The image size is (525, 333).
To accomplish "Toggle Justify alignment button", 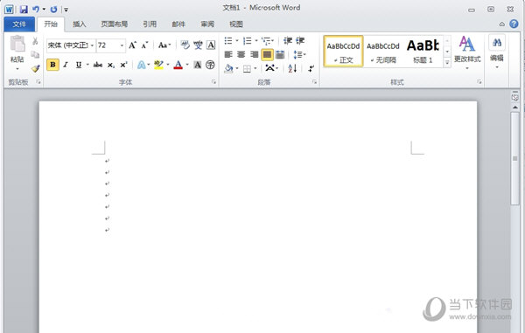I will click(x=267, y=54).
